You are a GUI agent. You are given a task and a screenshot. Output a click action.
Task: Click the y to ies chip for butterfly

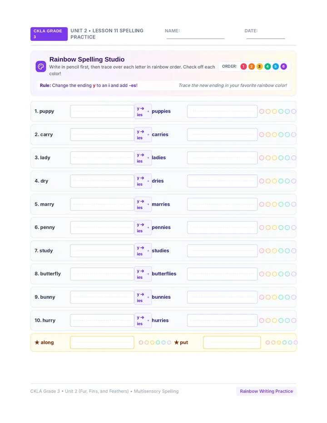[x=143, y=274]
